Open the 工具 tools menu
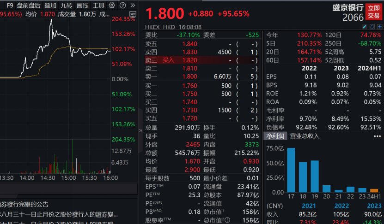Viewport: 384px width, 224px height. (x=98, y=6)
